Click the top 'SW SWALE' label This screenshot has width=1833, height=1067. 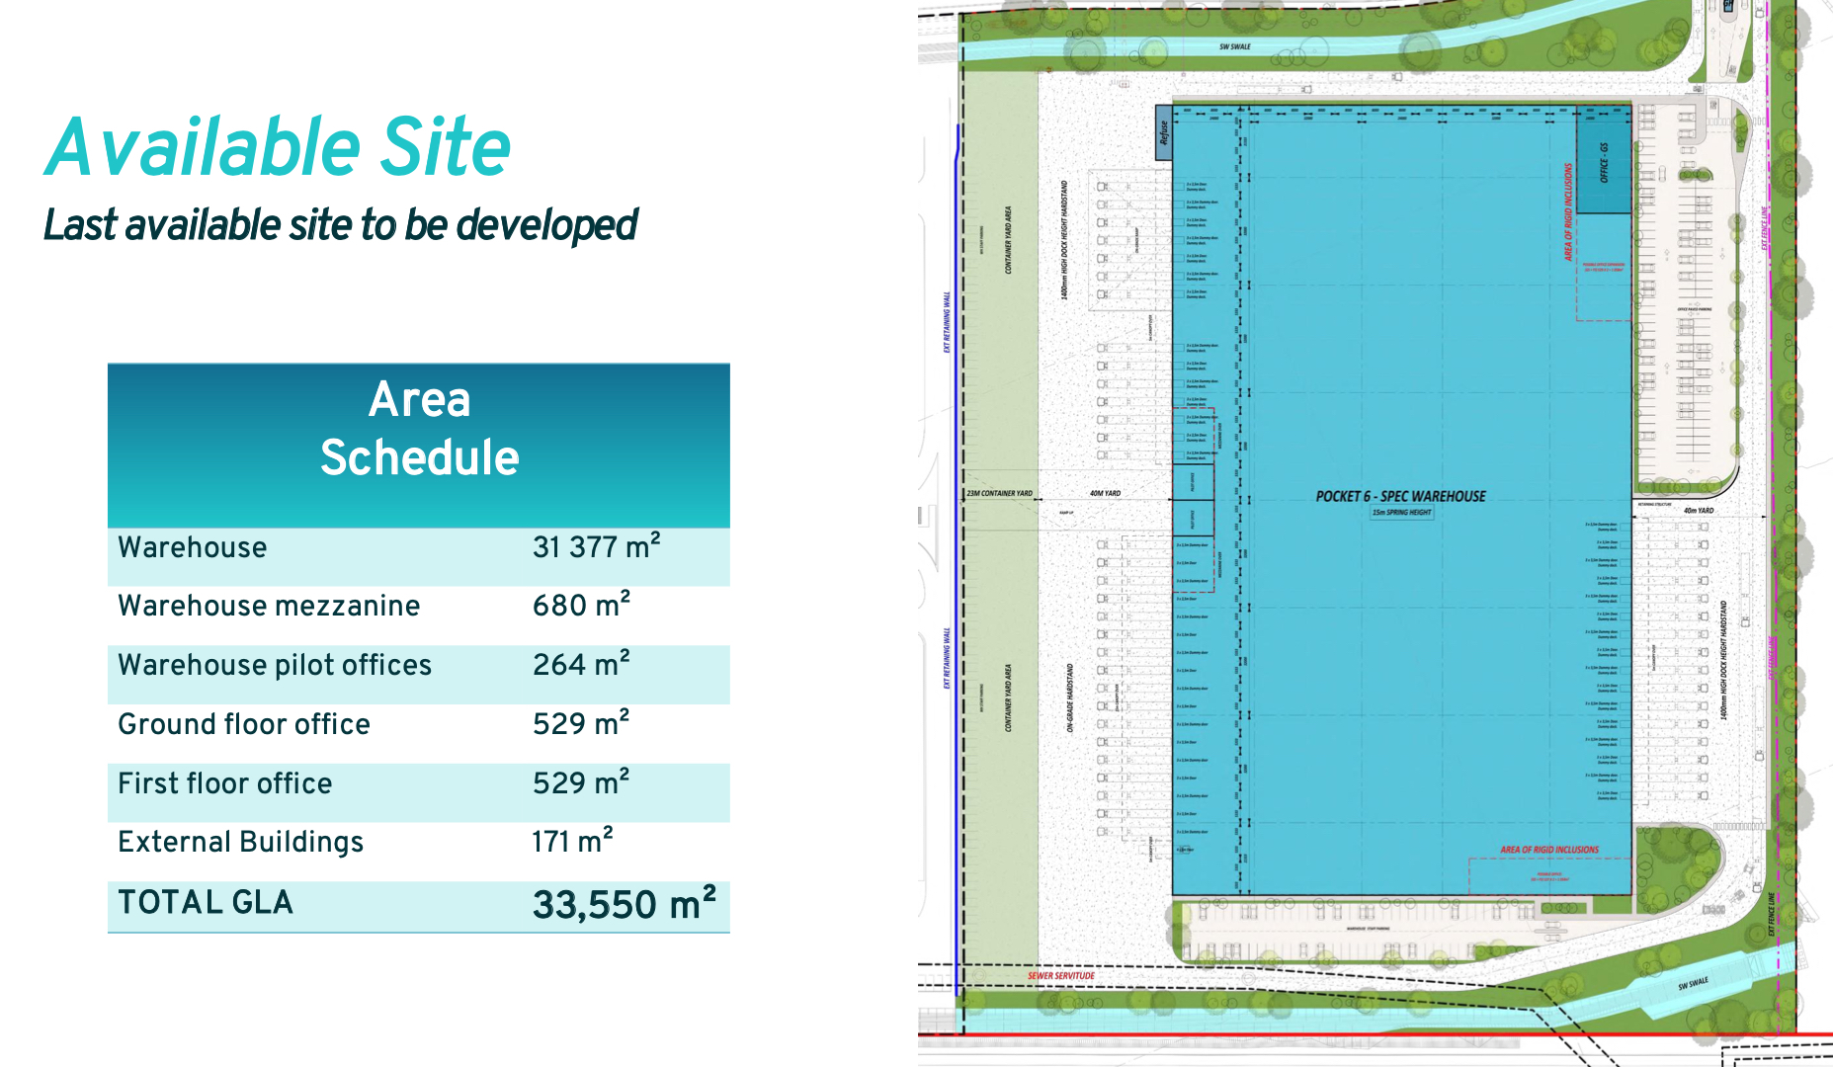(1234, 46)
